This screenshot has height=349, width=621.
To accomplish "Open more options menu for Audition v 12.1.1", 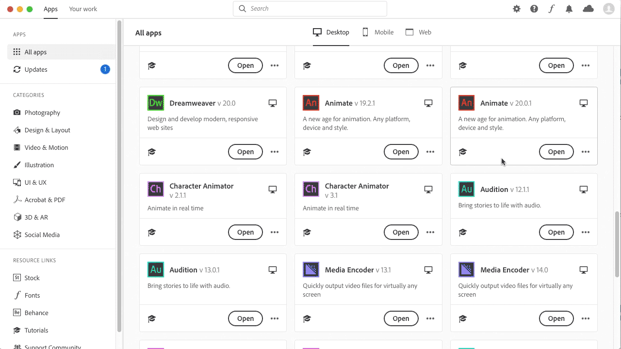I will pos(586,232).
